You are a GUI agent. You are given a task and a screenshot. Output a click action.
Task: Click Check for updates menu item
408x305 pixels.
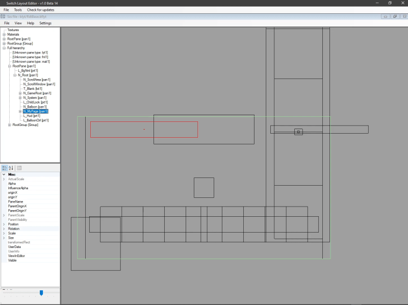pyautogui.click(x=41, y=10)
